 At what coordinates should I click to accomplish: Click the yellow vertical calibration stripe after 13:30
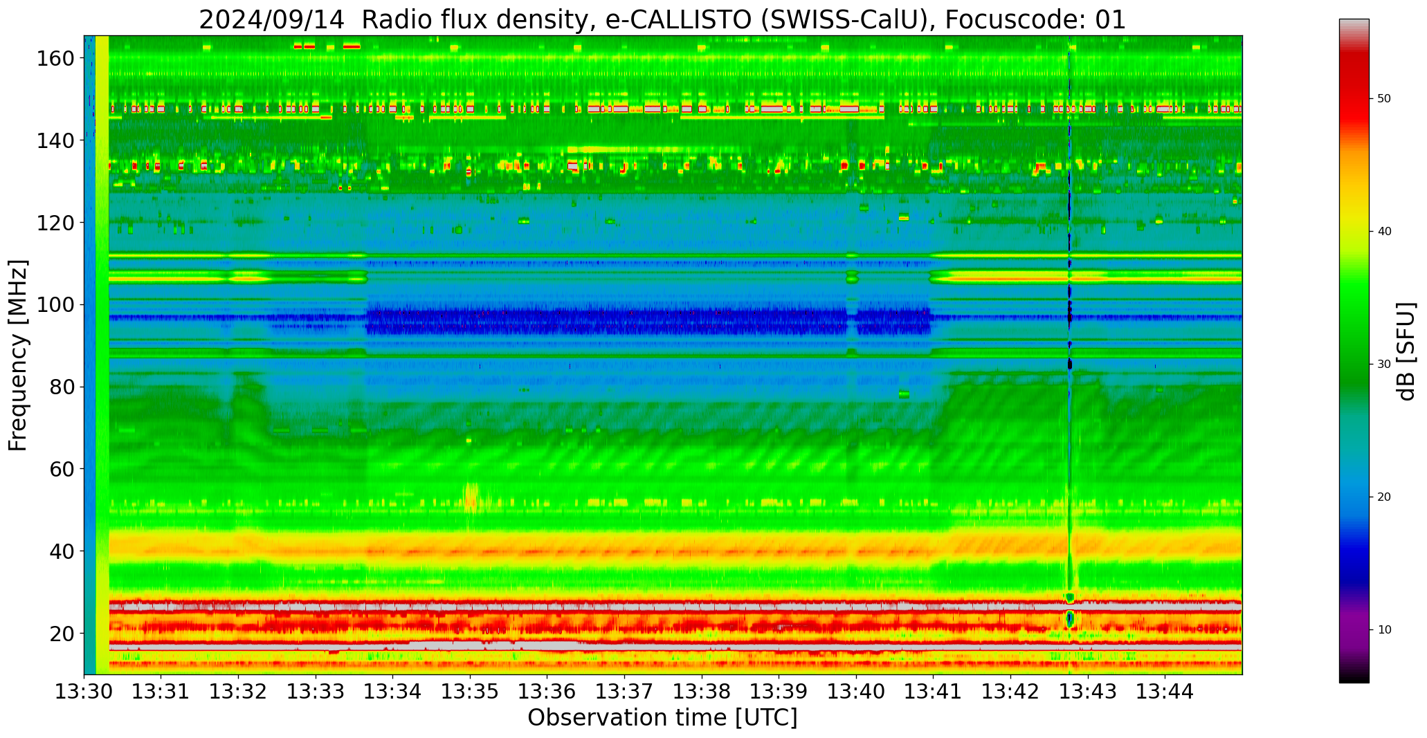102,355
